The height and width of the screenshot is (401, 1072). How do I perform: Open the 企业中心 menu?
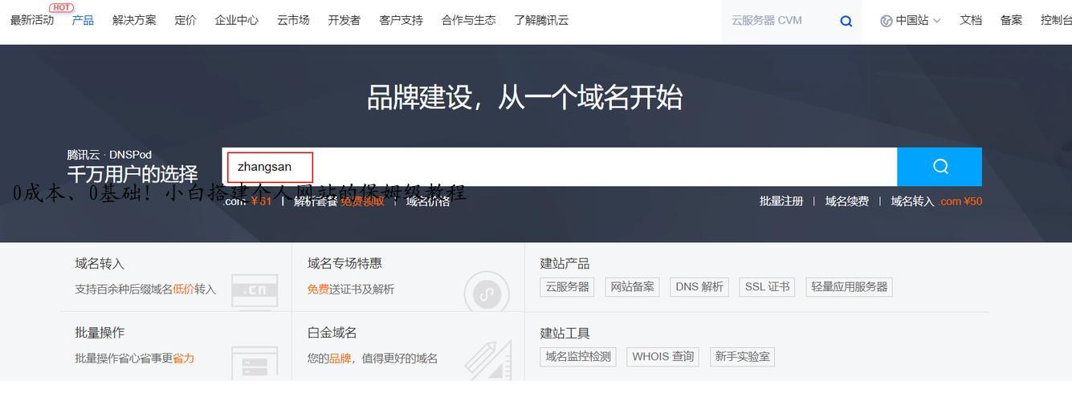point(237,20)
